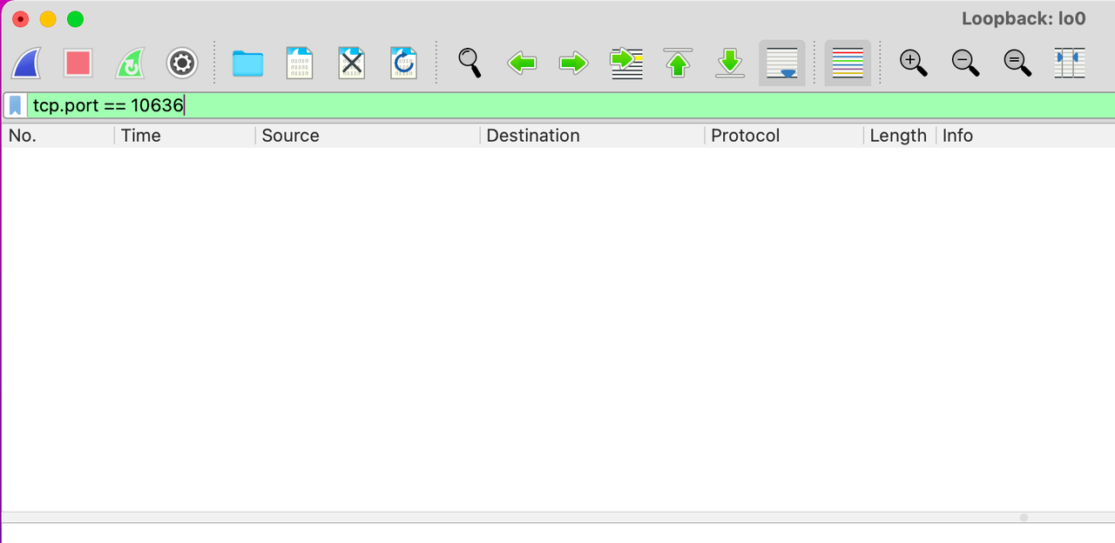Open display filter bookmark menu
This screenshot has width=1115, height=543.
(15, 106)
